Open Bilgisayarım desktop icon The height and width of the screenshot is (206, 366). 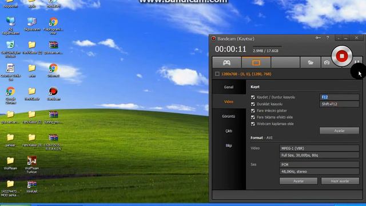pyautogui.click(x=32, y=24)
